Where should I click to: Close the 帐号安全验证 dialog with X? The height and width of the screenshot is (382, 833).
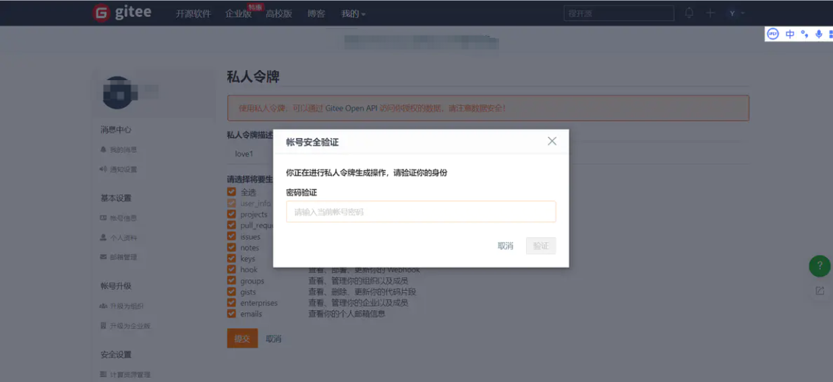tap(552, 141)
